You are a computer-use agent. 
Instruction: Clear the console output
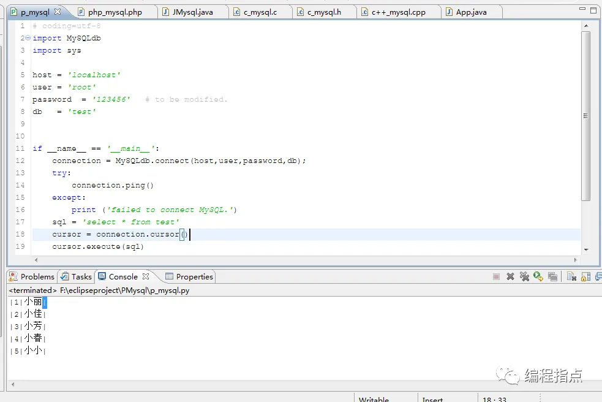(x=571, y=277)
